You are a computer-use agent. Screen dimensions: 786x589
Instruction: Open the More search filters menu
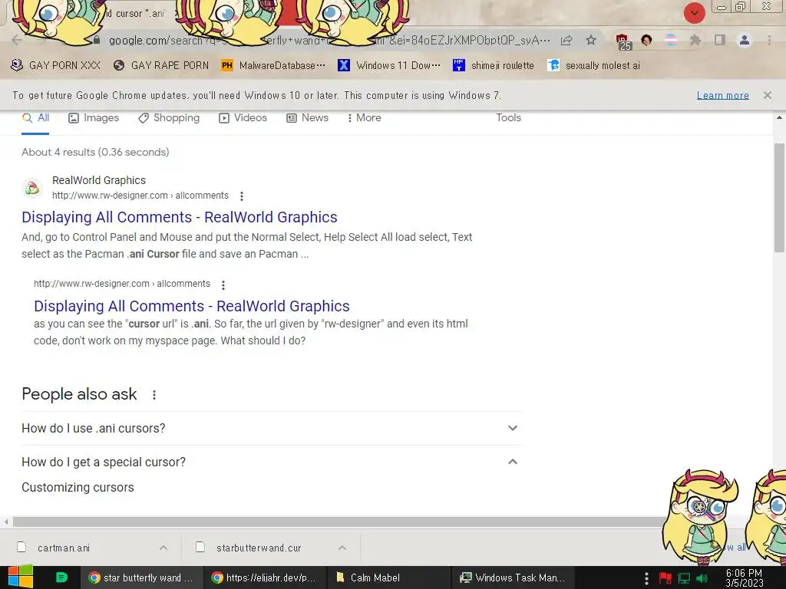click(x=365, y=117)
